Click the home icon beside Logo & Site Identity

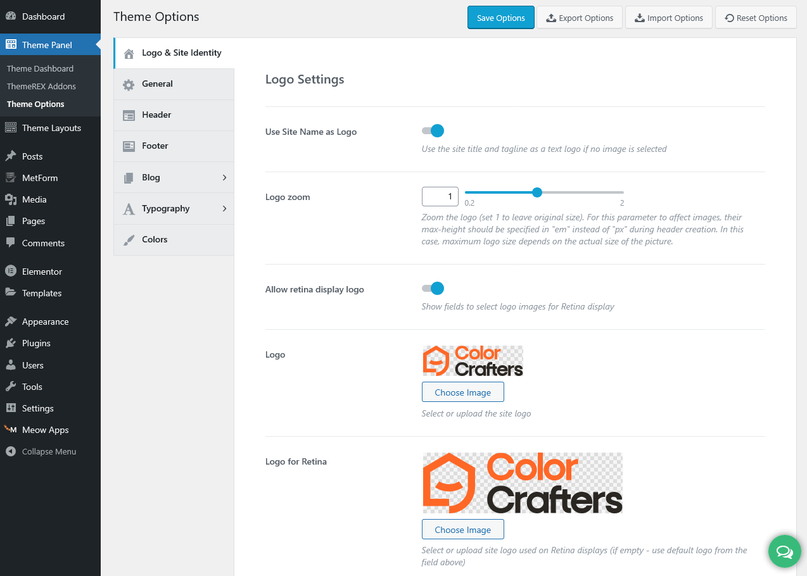pyautogui.click(x=129, y=54)
